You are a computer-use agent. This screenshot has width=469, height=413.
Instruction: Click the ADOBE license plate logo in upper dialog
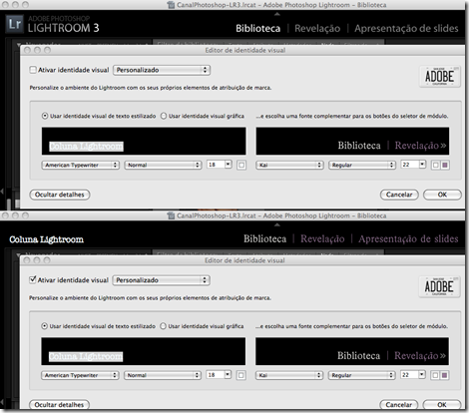pos(440,77)
